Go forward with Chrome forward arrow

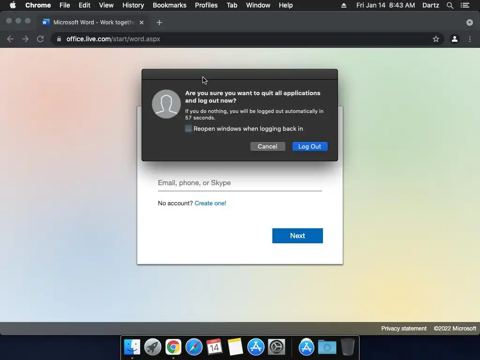point(25,39)
